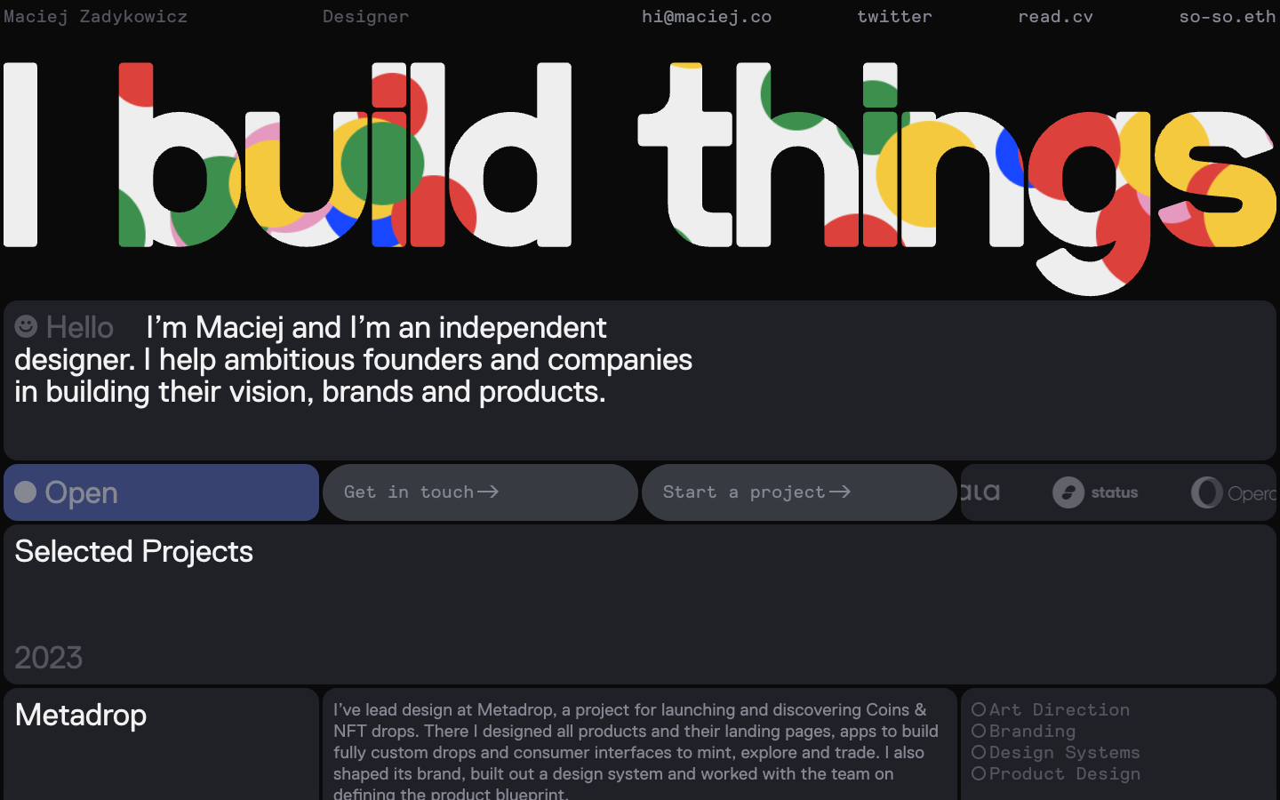Open the read.cv link in header
Image resolution: width=1280 pixels, height=800 pixels.
click(x=1055, y=16)
